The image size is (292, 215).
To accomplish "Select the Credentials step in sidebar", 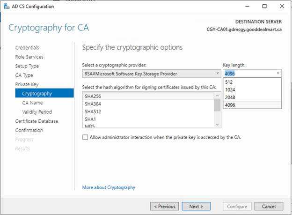I will [27, 48].
